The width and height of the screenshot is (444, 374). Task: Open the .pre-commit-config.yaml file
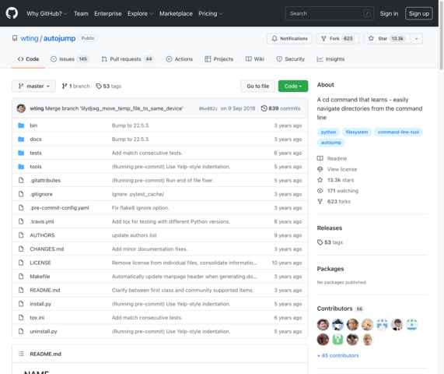(59, 208)
